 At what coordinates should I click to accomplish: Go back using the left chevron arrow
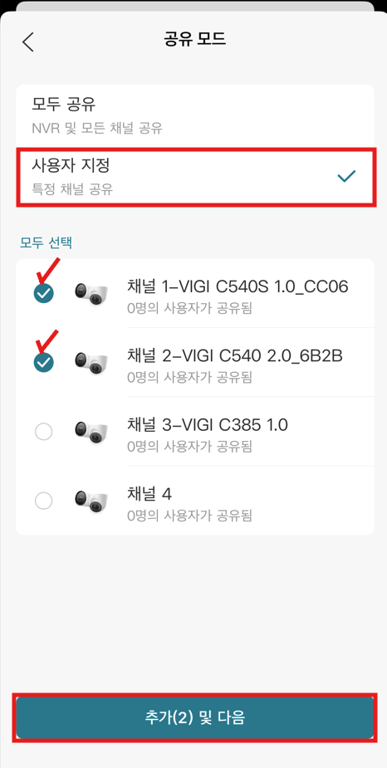coord(28,42)
